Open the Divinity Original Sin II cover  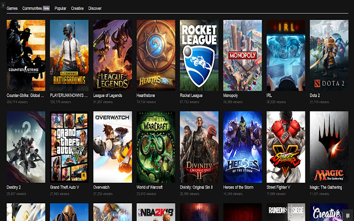[199, 147]
